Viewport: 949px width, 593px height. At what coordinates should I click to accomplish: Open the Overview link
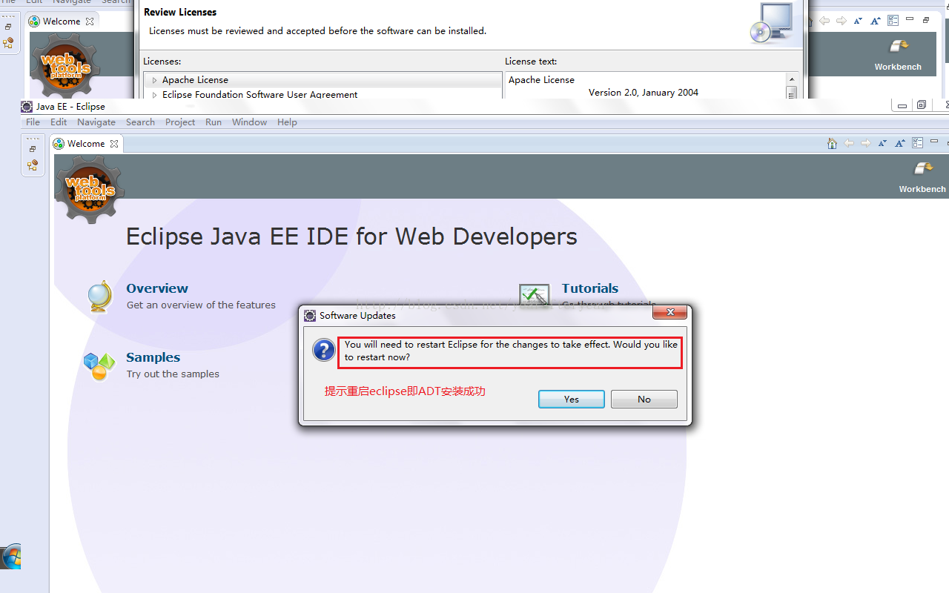[157, 288]
